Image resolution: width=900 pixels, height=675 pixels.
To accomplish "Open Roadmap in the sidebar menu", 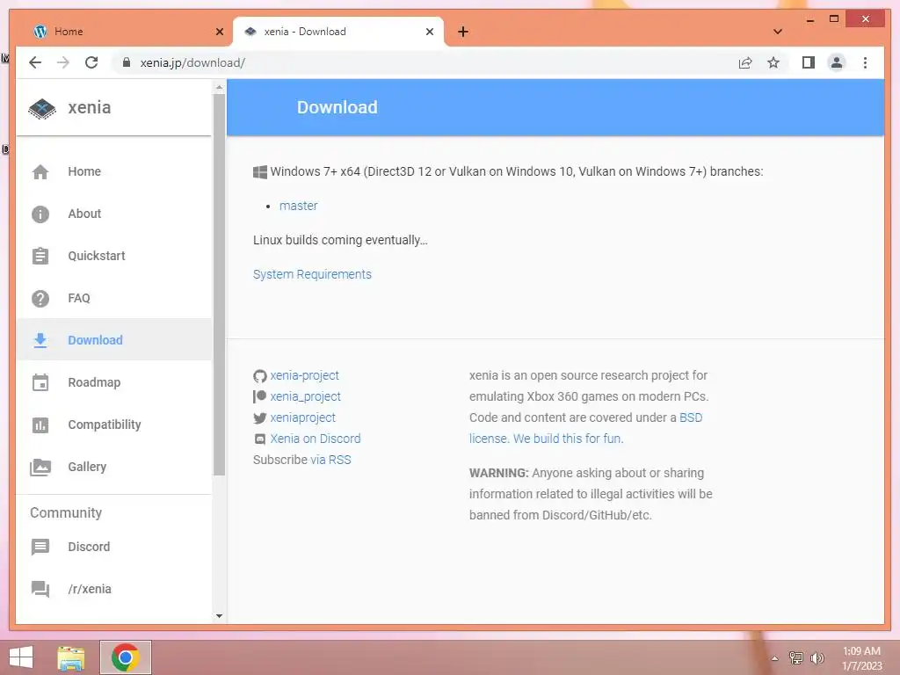I will pyautogui.click(x=114, y=383).
